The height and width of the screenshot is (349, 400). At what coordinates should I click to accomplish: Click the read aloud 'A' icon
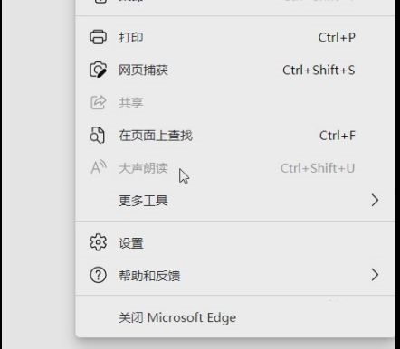(x=99, y=167)
